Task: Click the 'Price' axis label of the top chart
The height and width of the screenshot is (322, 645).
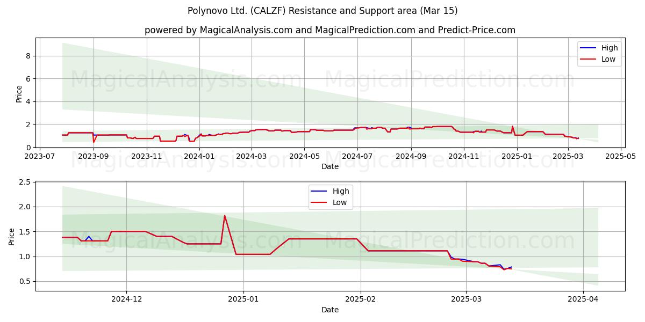Action: [19, 93]
